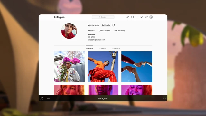Open settings gear next to Edit Profile

114,25
